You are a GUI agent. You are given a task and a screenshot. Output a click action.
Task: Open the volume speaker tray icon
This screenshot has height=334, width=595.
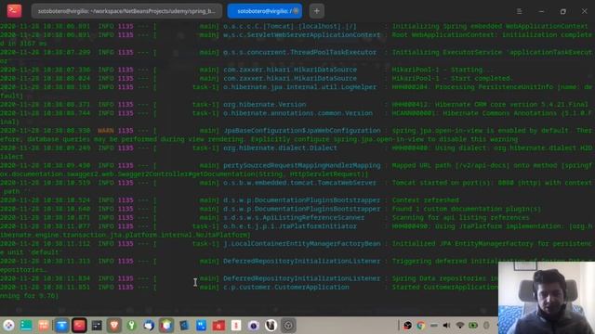(x=446, y=326)
